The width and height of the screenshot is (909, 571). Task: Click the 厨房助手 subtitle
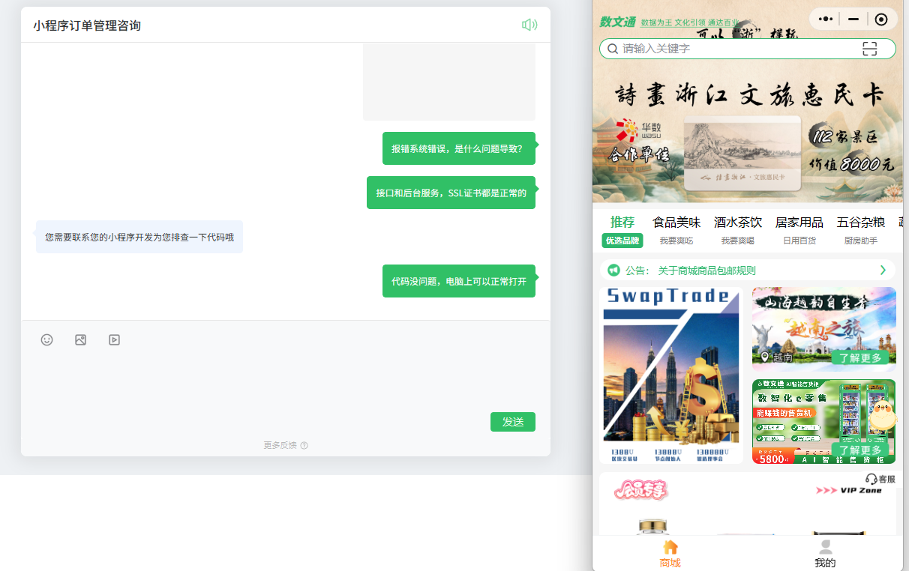(x=861, y=241)
